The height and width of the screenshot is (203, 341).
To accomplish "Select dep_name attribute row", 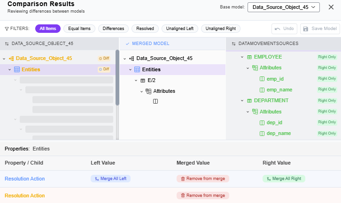I will (x=284, y=133).
